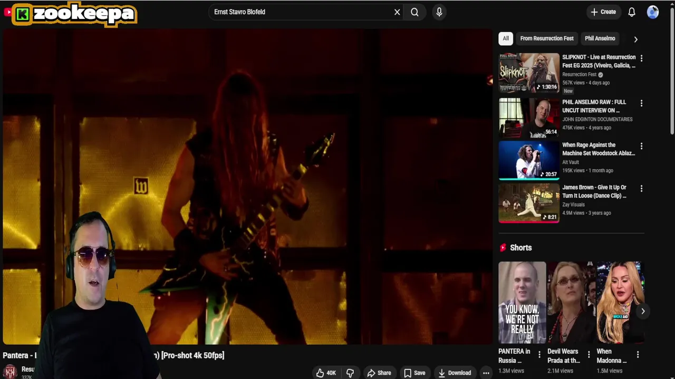Open the account avatar menu
This screenshot has height=379, width=675.
653,12
